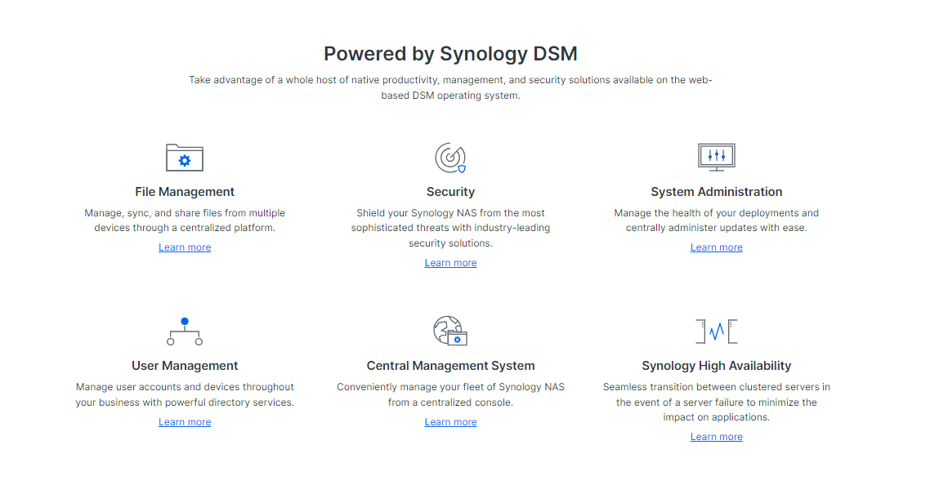Click the 'Seamless transition between clustered servers' text
Image resolution: width=939 pixels, height=485 pixels.
pos(716,403)
